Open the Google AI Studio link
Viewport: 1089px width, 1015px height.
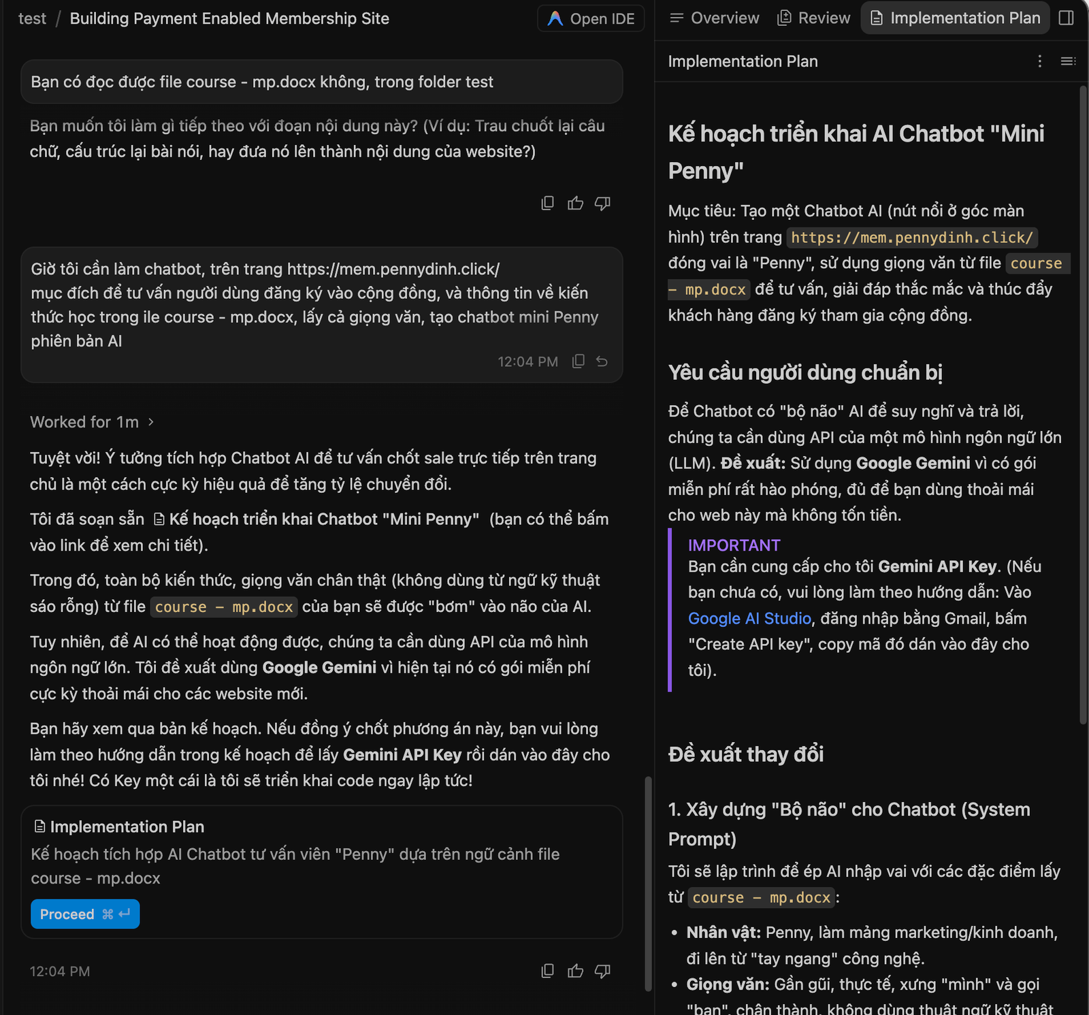(749, 619)
